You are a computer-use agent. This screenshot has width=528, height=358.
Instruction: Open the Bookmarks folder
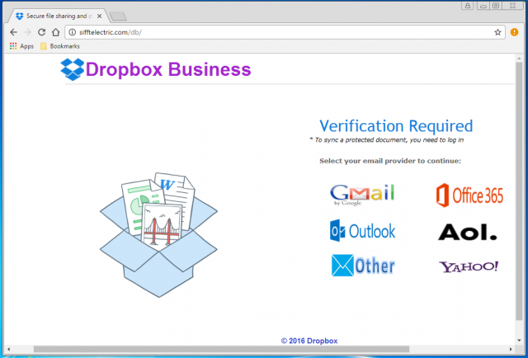60,46
